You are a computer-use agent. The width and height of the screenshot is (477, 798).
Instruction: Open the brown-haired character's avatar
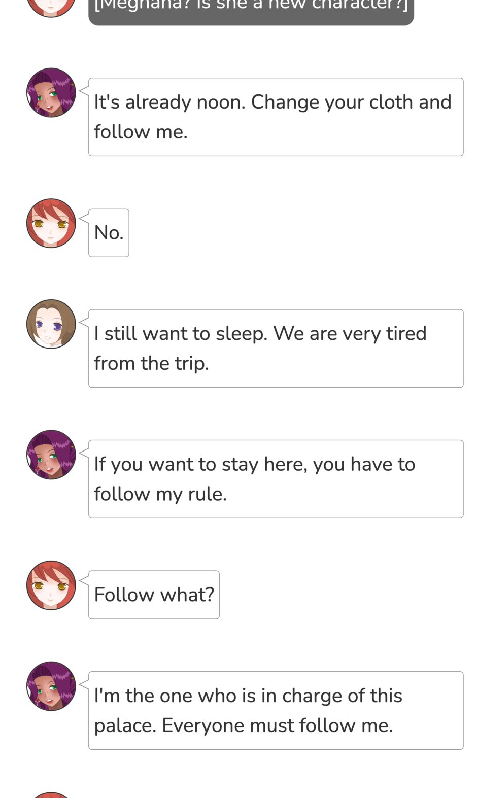click(51, 324)
